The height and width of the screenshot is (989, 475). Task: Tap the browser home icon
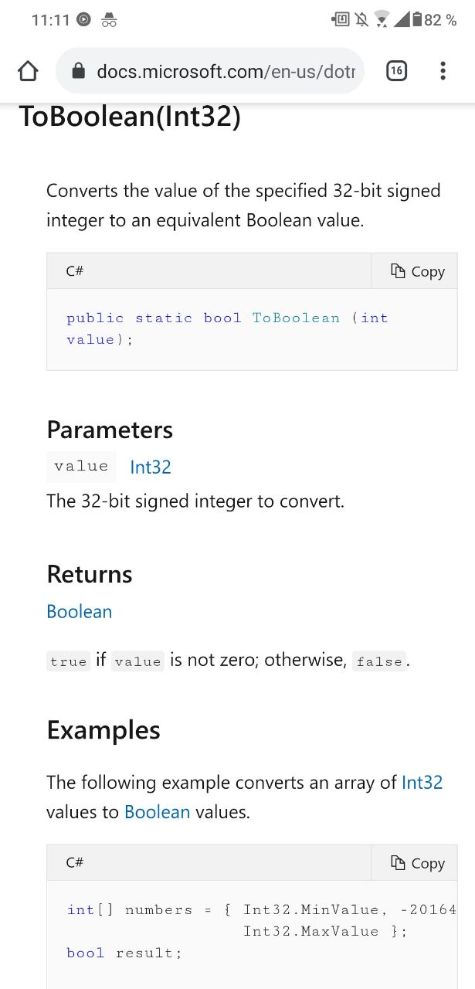point(28,71)
